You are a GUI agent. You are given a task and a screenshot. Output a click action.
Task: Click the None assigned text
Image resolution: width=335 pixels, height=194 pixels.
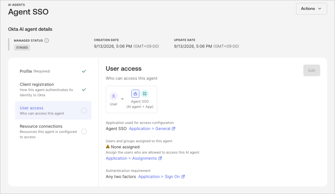125,147
